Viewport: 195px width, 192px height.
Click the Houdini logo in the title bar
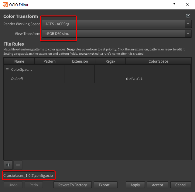[x=5, y=5]
